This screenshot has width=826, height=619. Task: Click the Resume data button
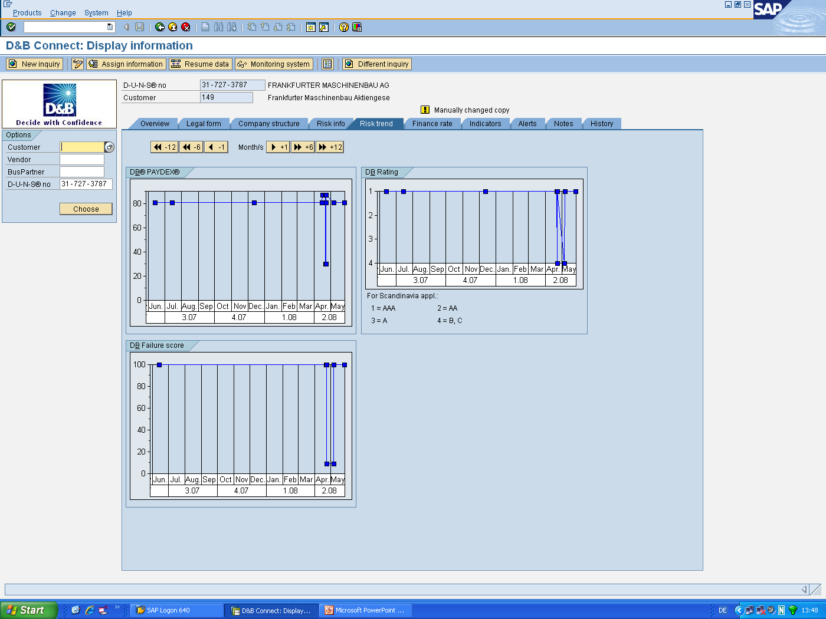click(x=200, y=64)
